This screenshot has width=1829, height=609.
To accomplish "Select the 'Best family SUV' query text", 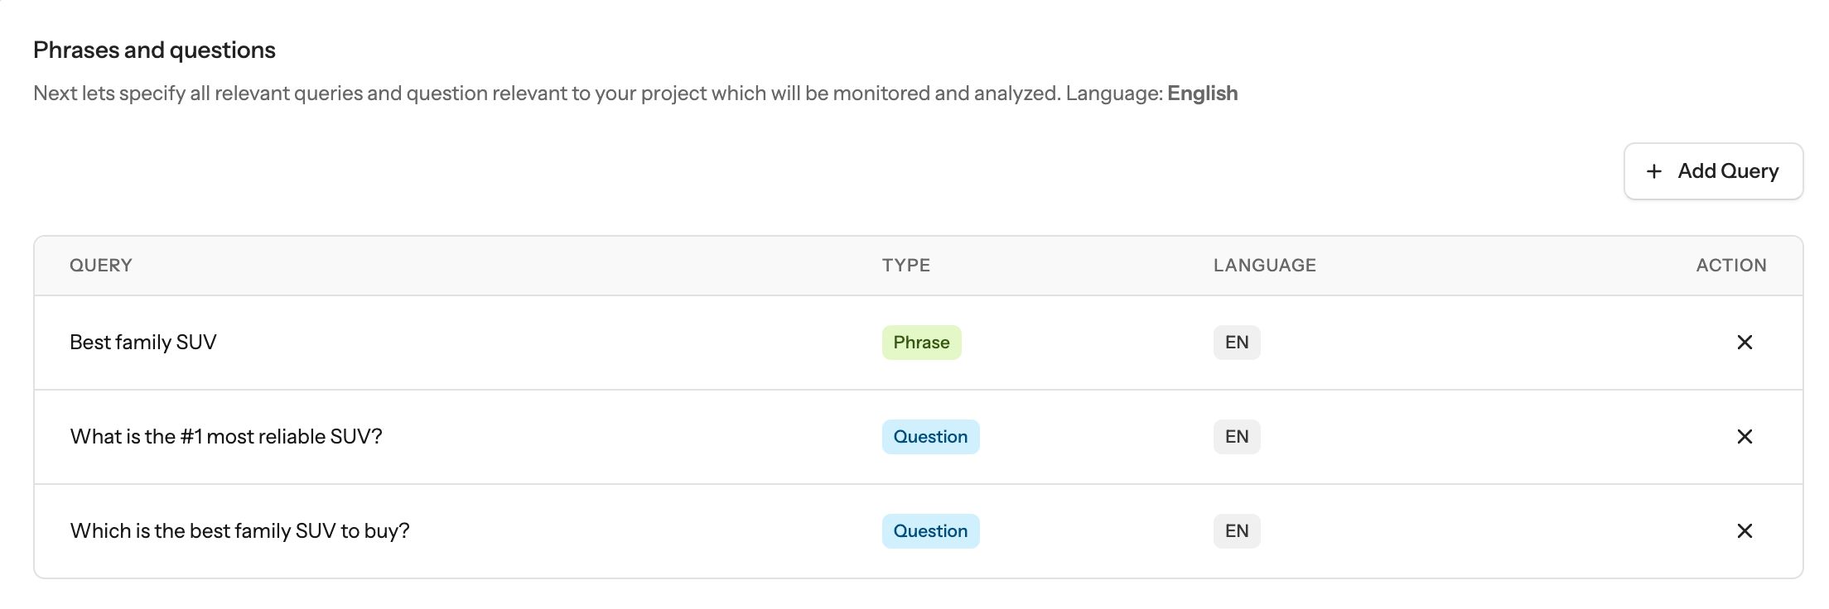I will tap(143, 343).
